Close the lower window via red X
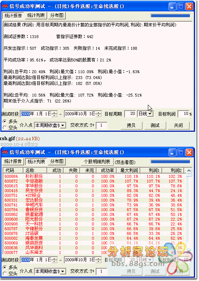The image size is (199, 281). click(x=189, y=153)
